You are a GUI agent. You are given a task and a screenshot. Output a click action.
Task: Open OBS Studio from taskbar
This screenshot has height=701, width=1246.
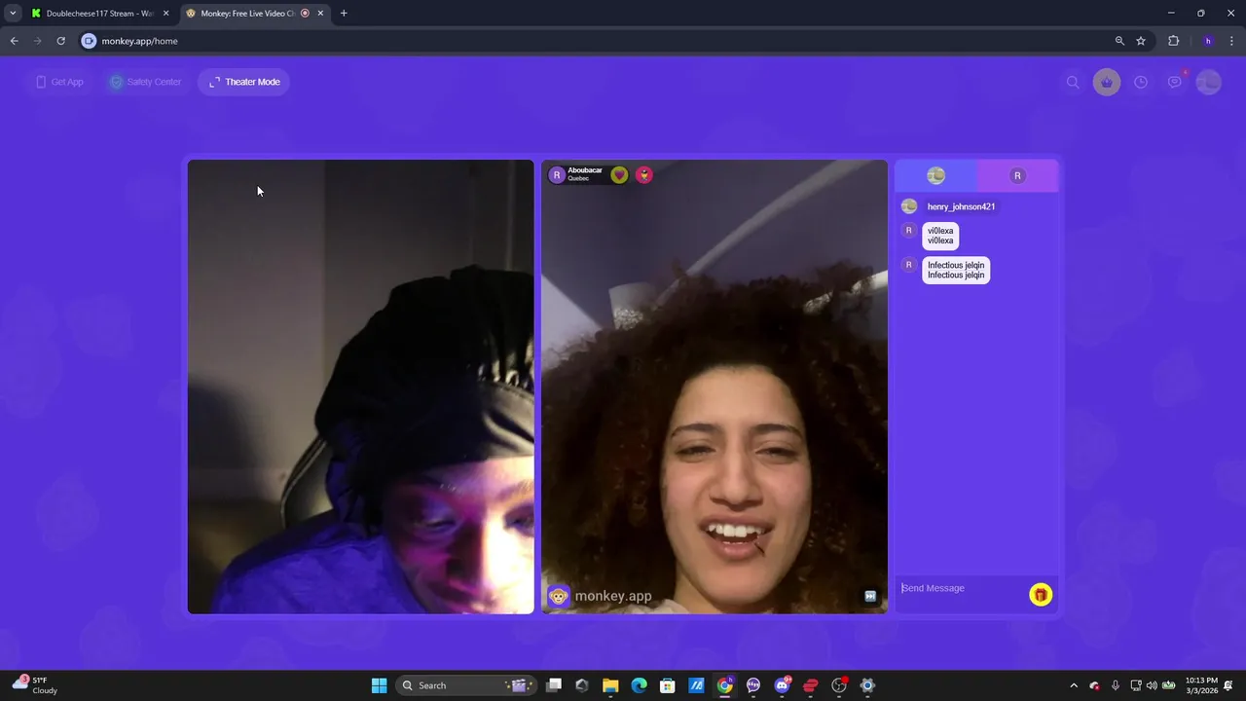coord(839,685)
